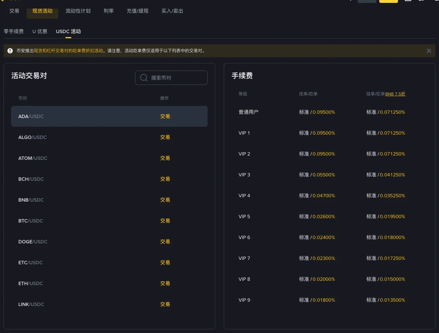
Task: Click 交易 for ETC/USDC pair
Action: (165, 262)
